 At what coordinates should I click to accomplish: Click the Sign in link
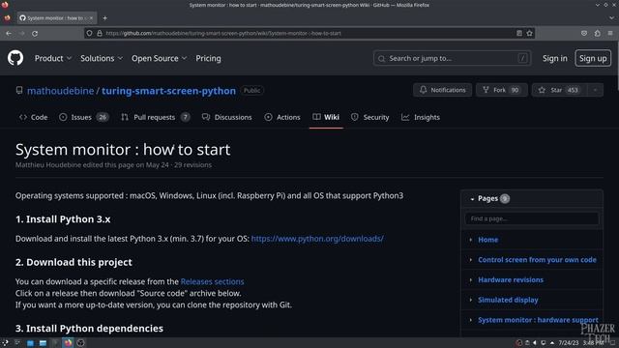[554, 58]
